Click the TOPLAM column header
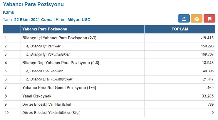This screenshot has width=218, height=120. (180, 29)
